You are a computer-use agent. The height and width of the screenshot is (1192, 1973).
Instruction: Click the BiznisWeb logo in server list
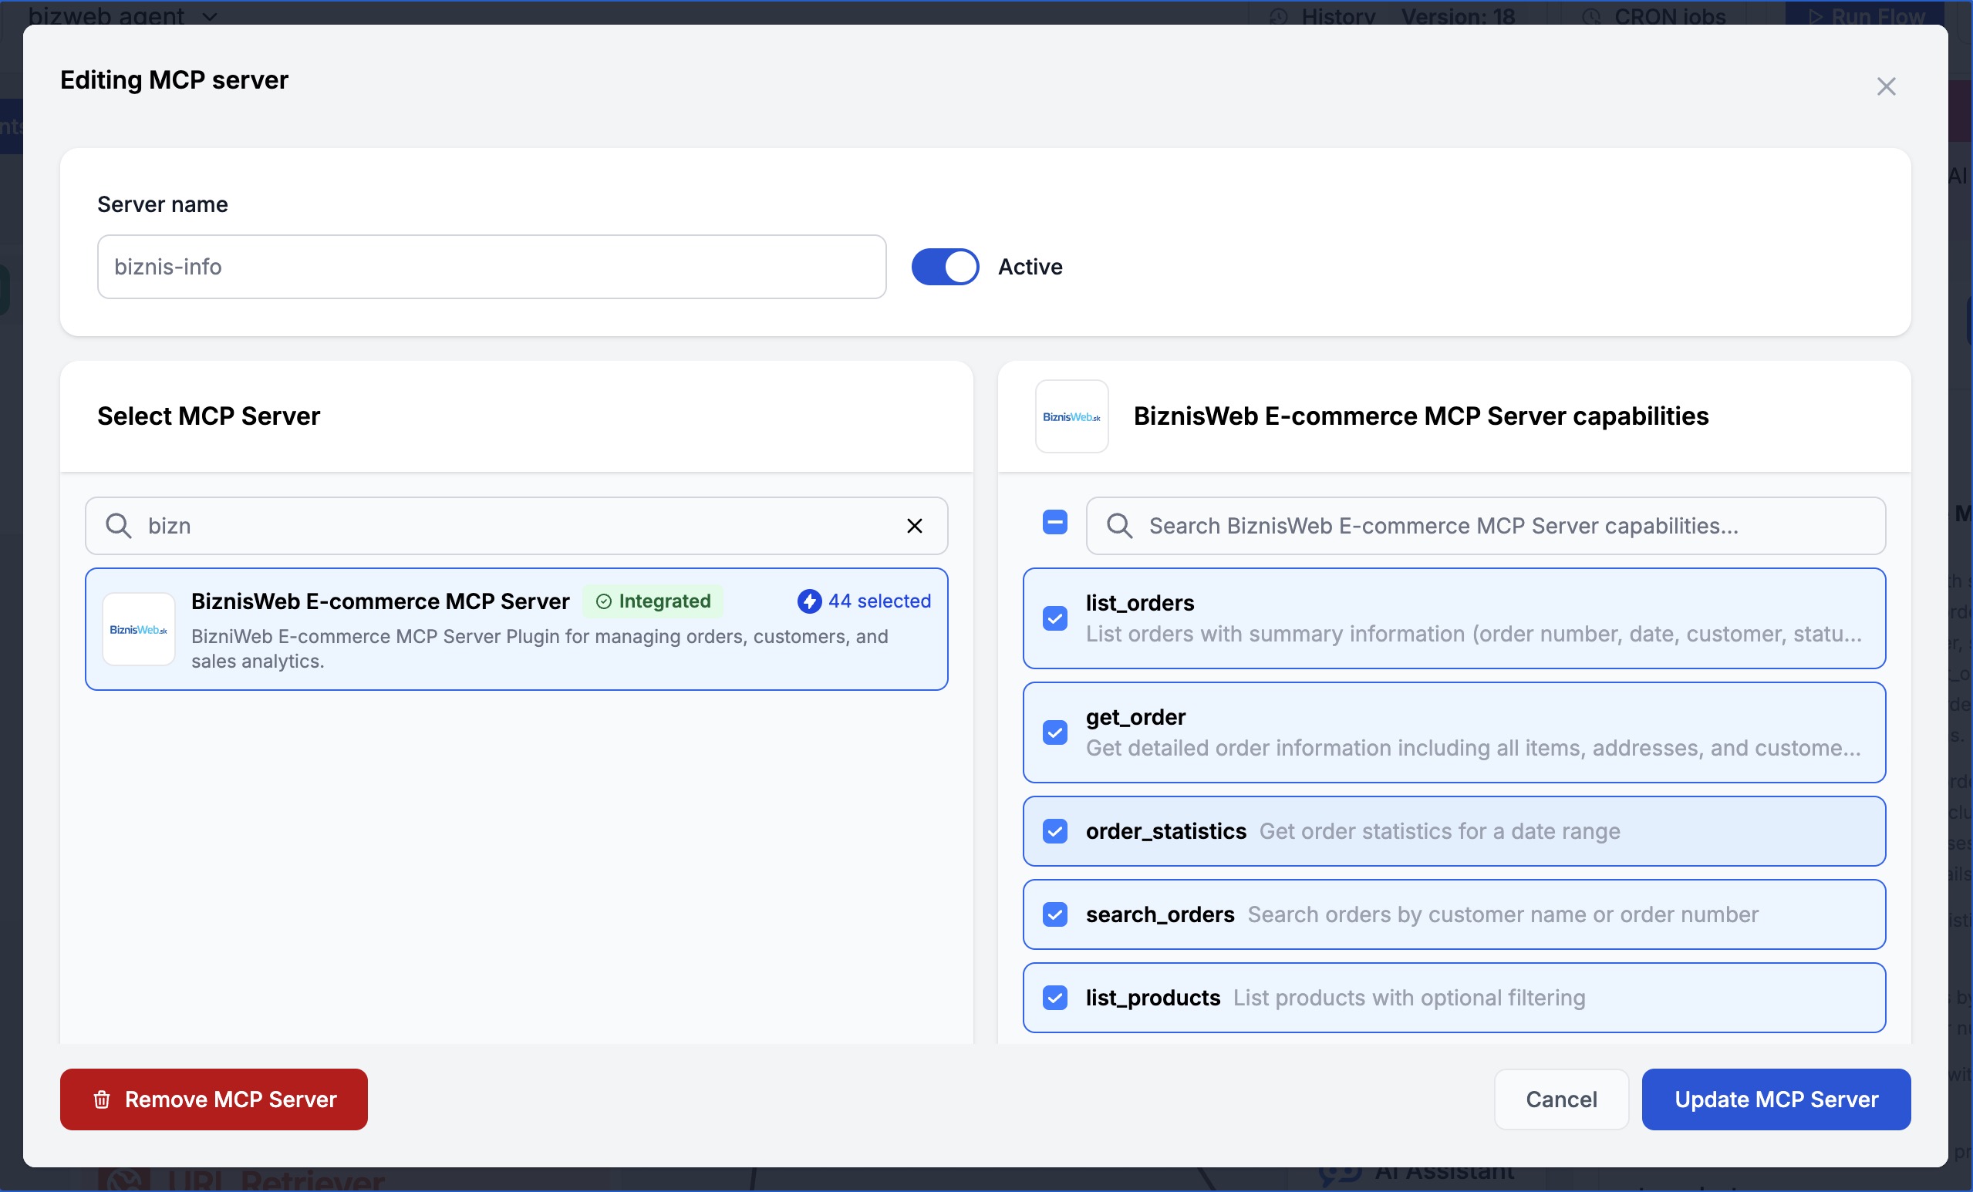point(139,629)
